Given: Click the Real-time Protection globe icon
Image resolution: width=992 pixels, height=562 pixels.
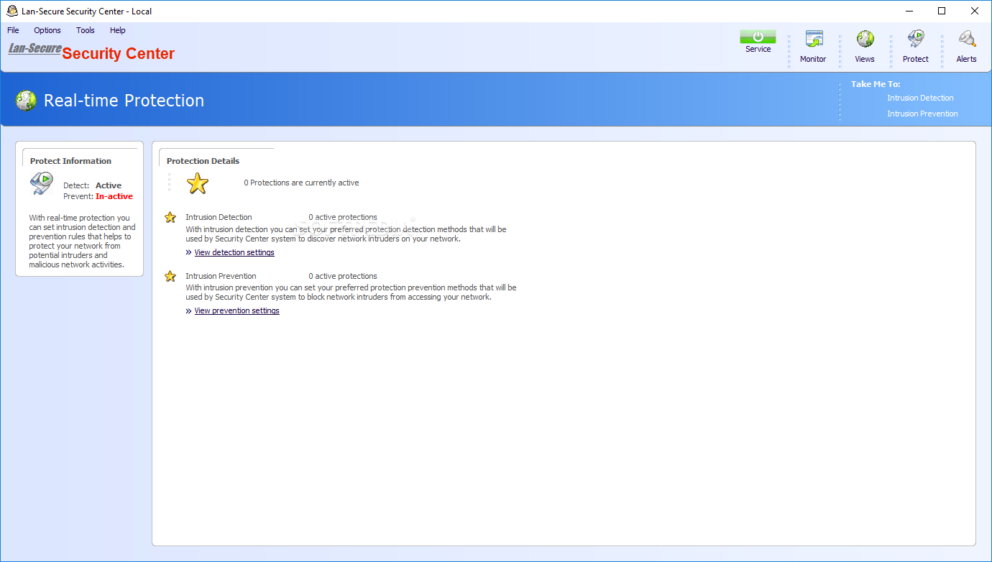Looking at the screenshot, I should [26, 101].
